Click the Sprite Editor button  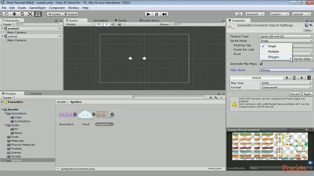click(302, 59)
